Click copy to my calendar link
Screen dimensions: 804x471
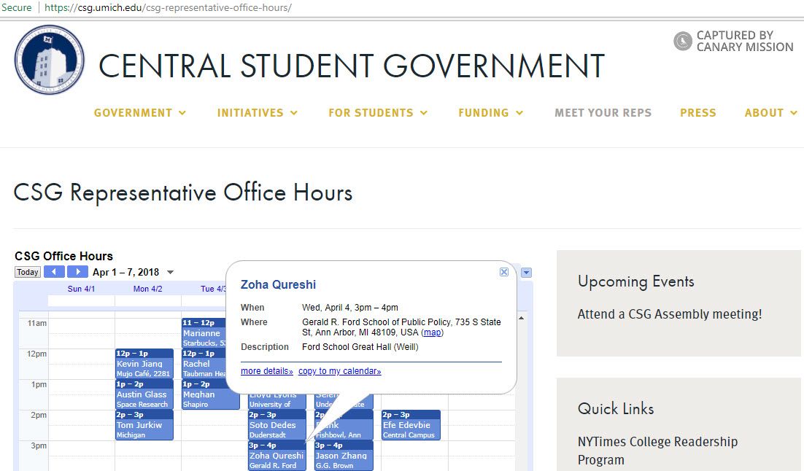click(x=339, y=371)
